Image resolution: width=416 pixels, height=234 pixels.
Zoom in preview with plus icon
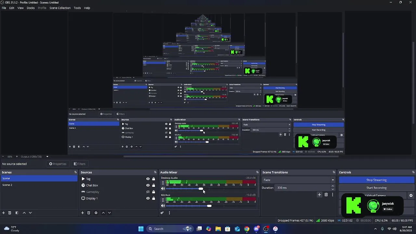(17, 157)
